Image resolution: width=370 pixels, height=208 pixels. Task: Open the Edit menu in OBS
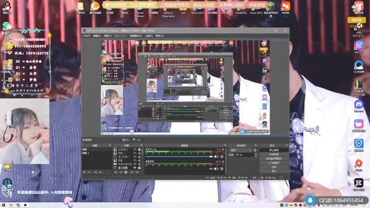pos(97,36)
